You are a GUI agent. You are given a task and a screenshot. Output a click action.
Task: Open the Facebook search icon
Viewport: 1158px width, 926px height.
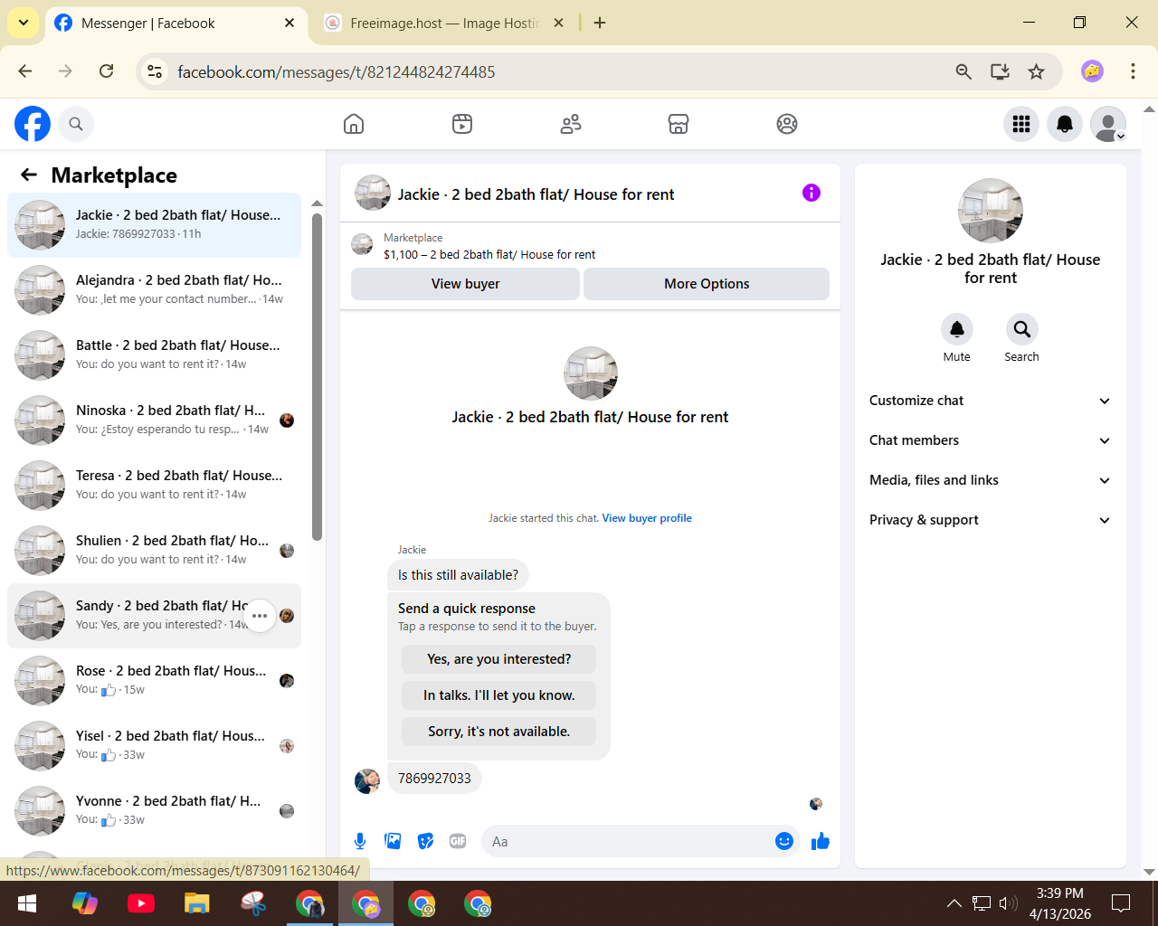[x=76, y=124]
